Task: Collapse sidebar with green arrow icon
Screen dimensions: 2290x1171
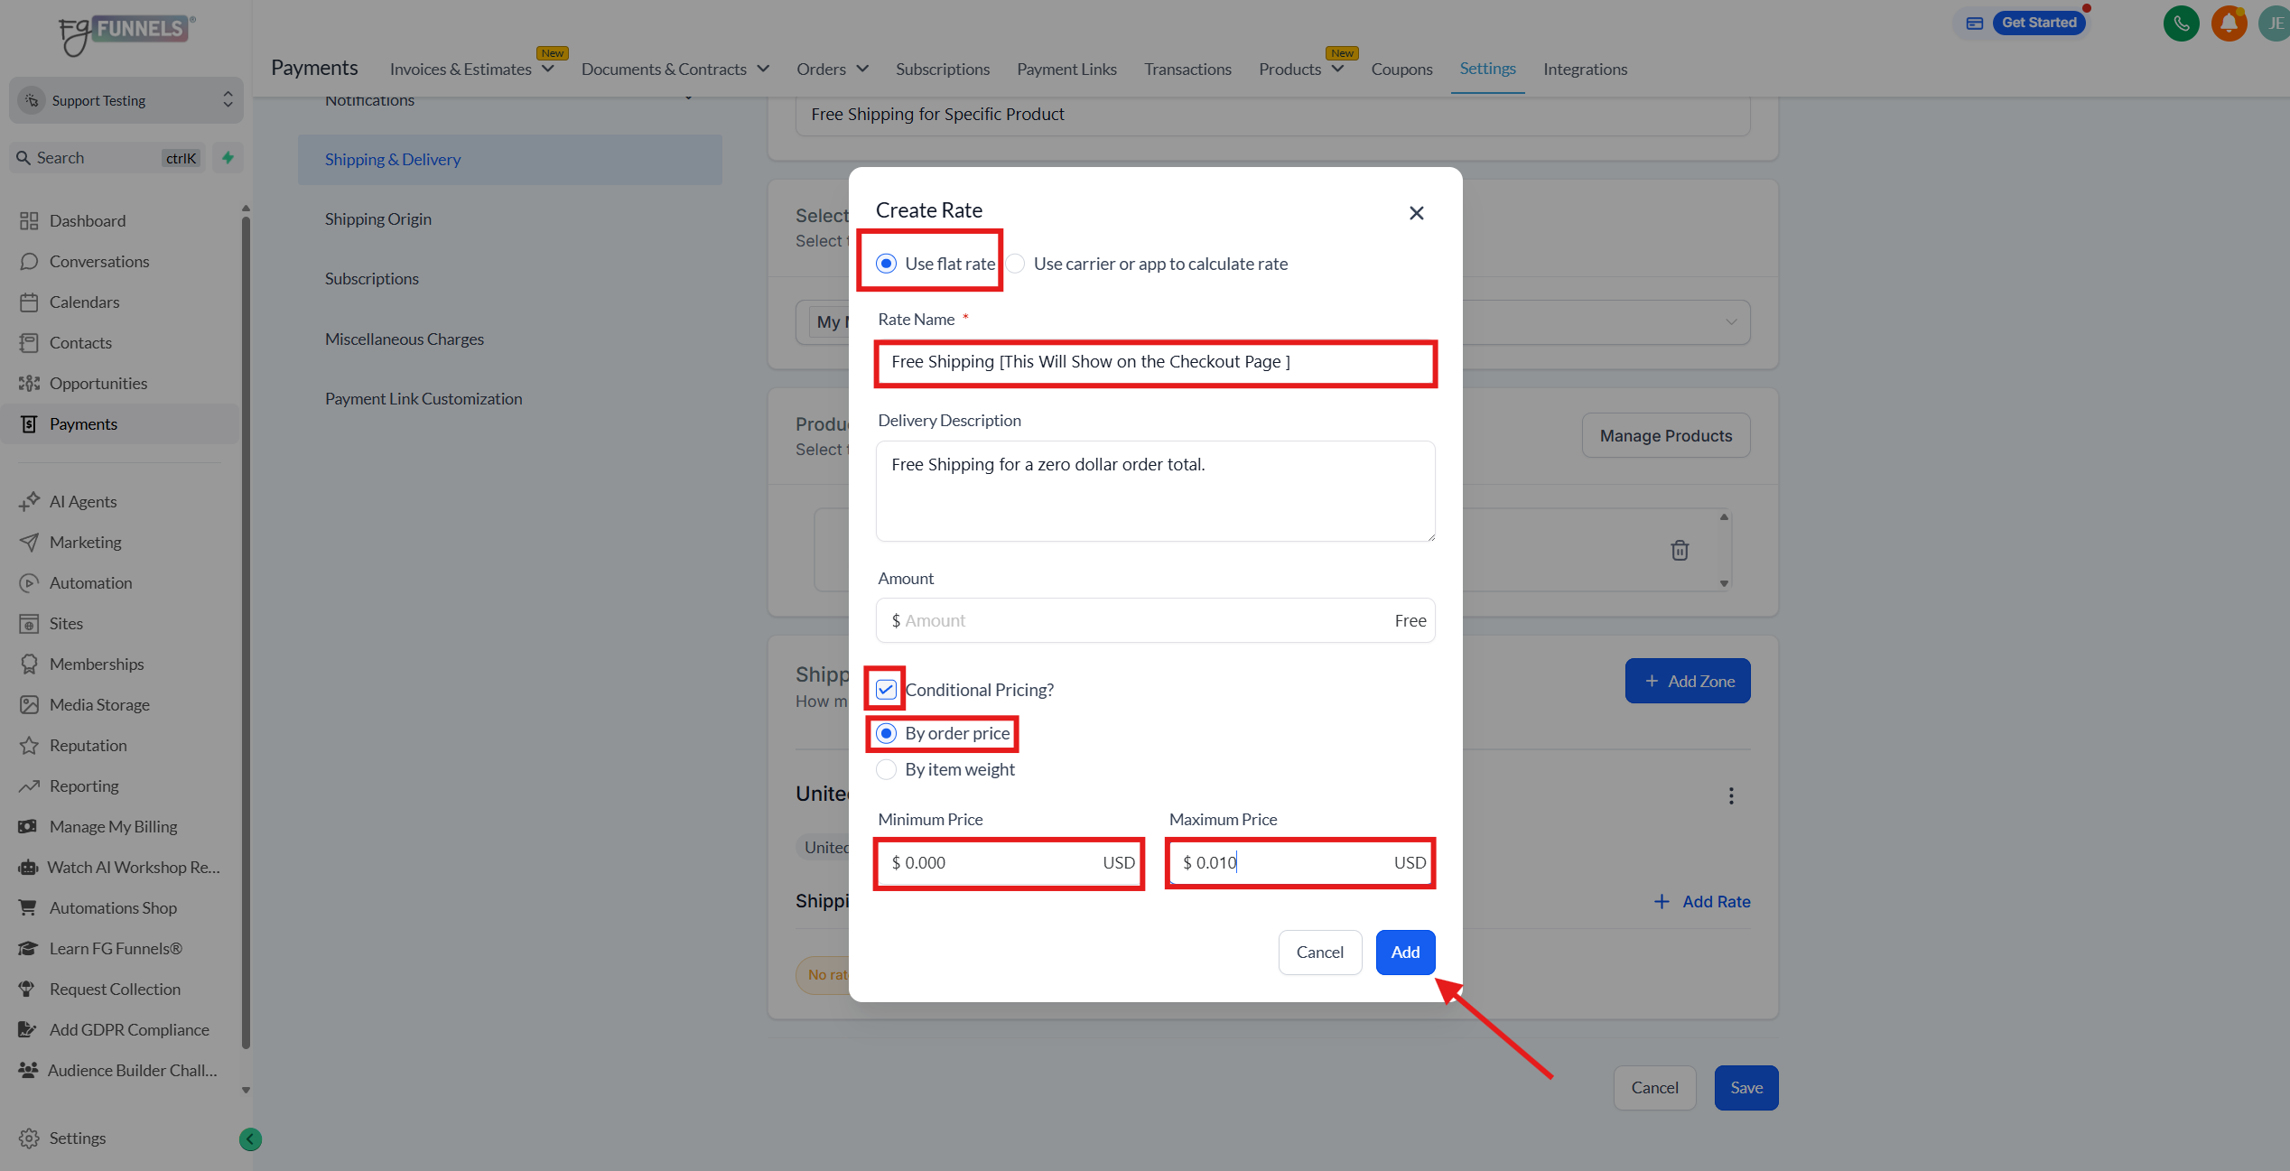Action: click(250, 1138)
